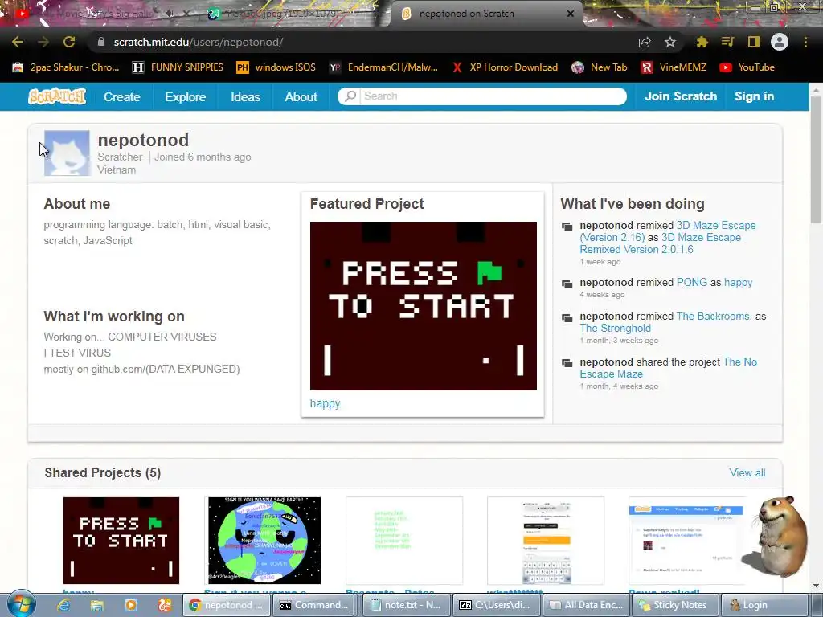
Task: Reload the Scratch page
Action: 69,42
